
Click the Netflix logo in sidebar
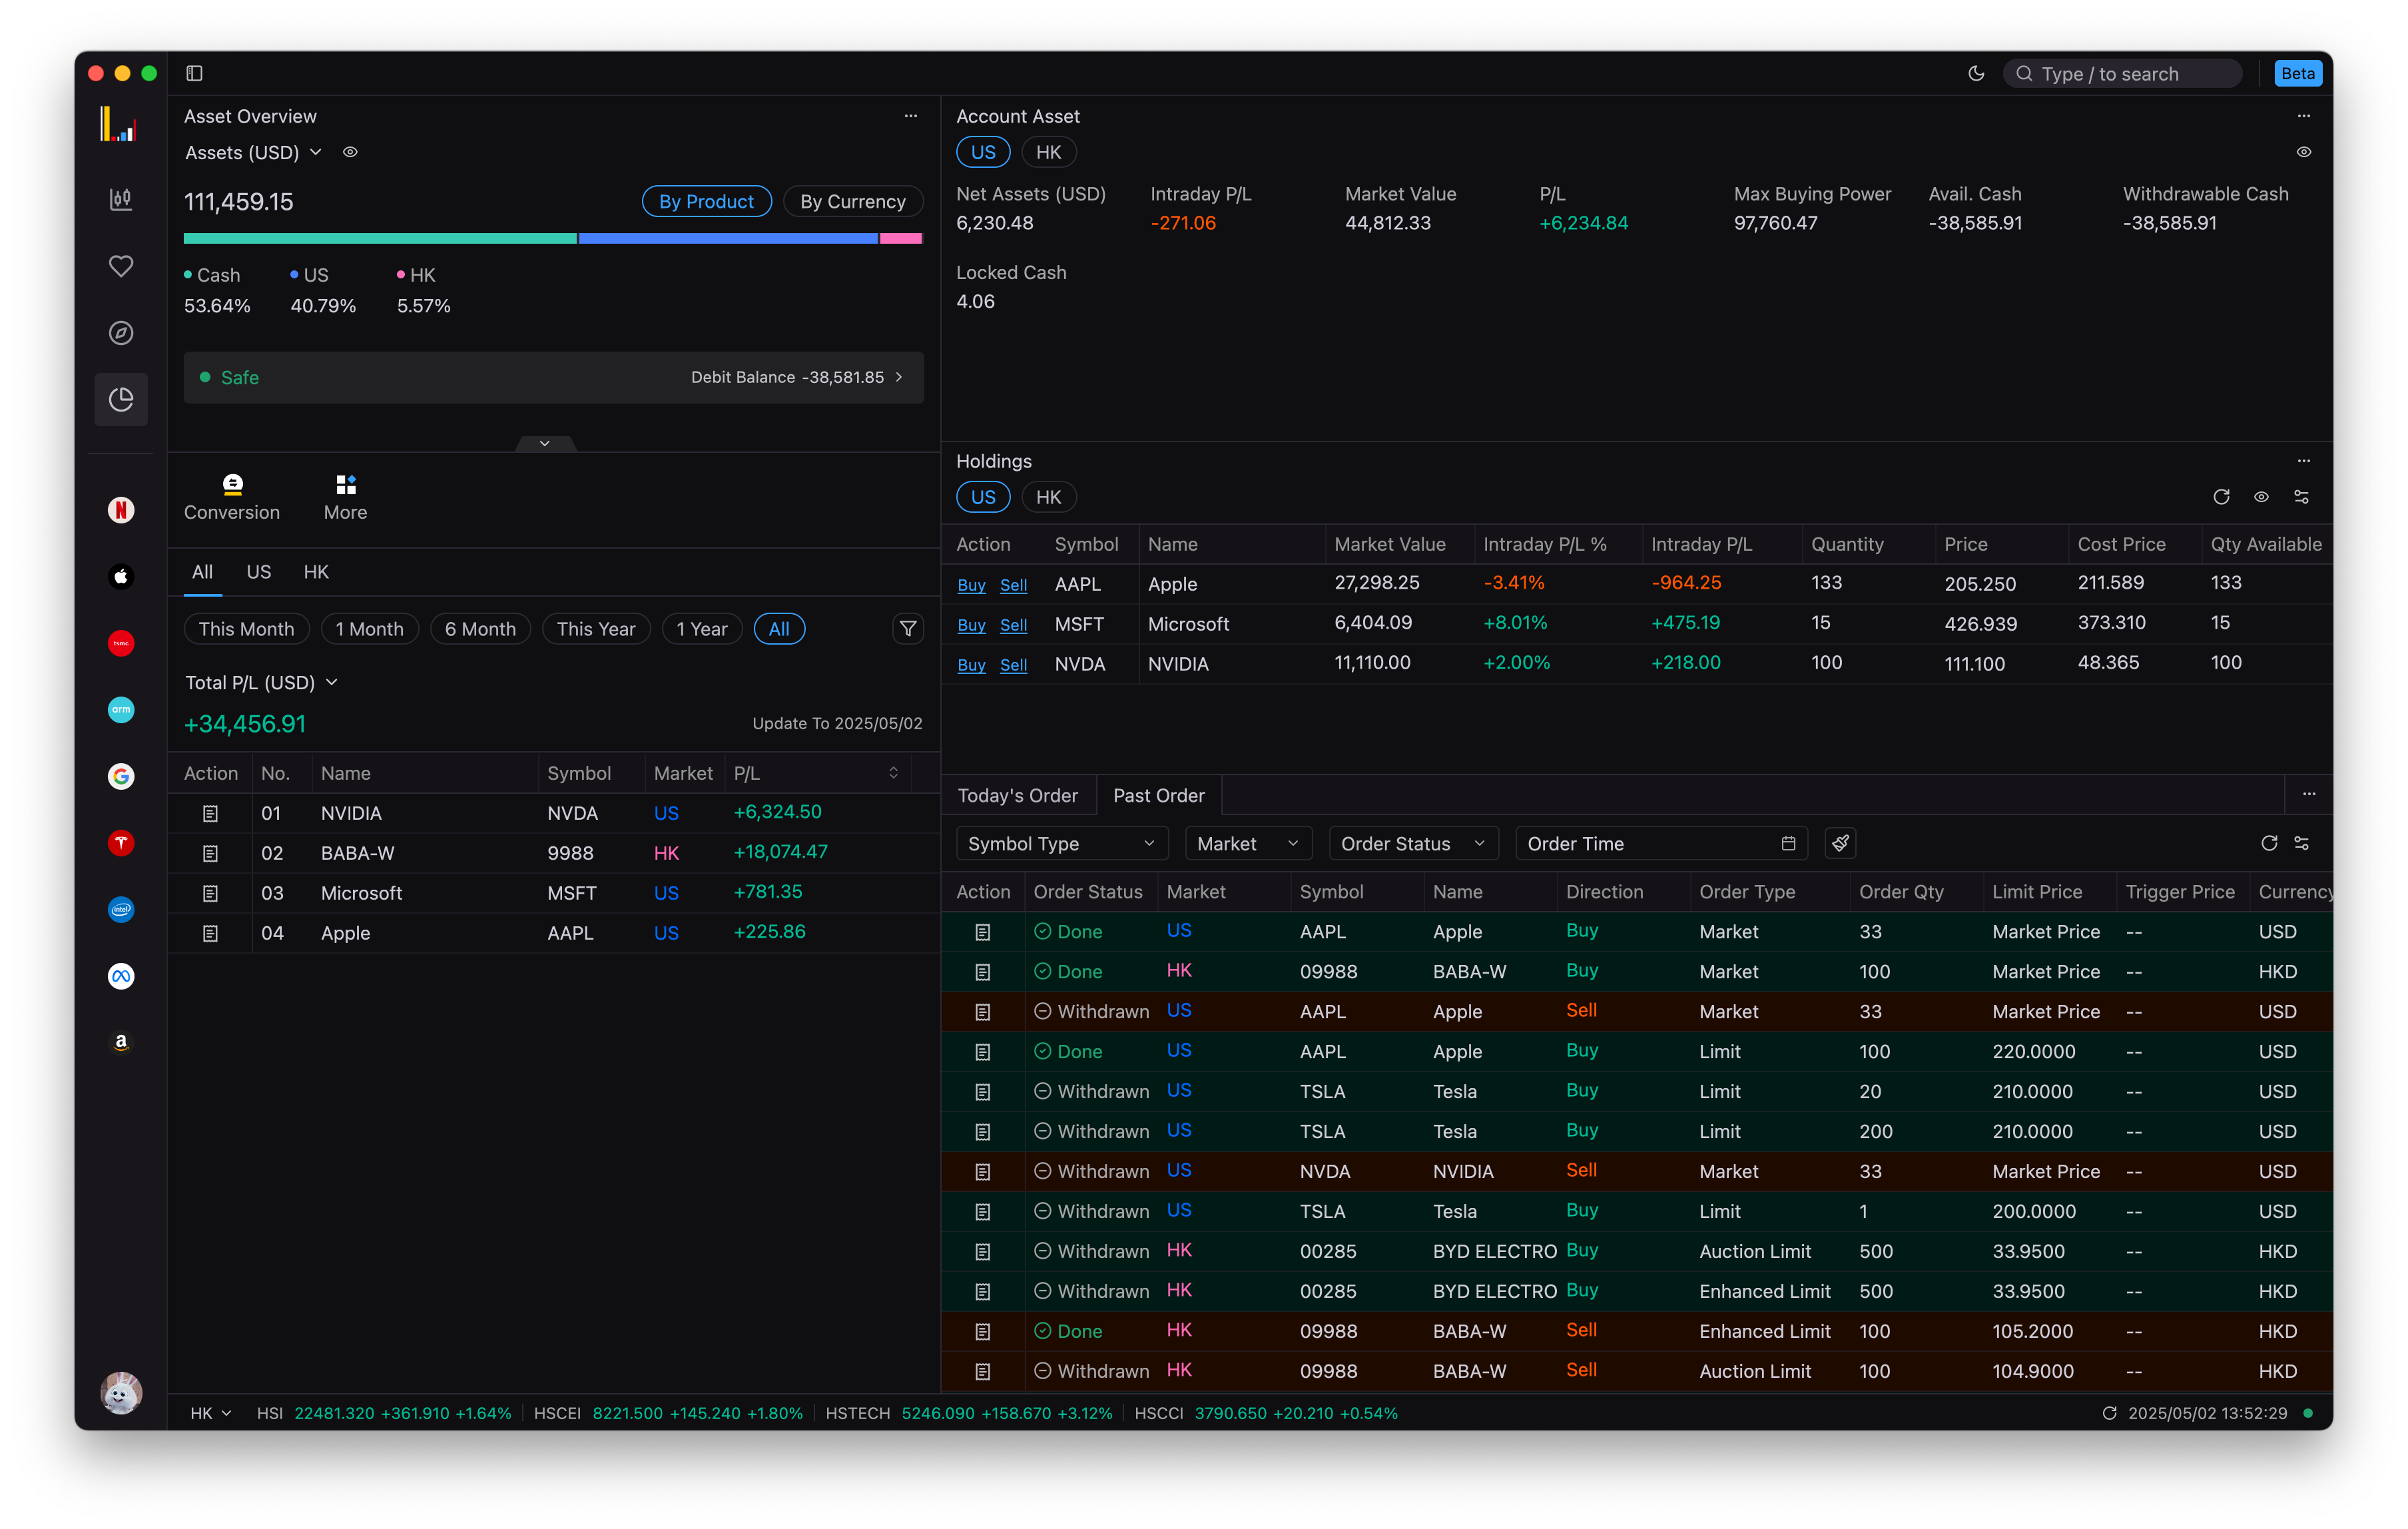(121, 510)
